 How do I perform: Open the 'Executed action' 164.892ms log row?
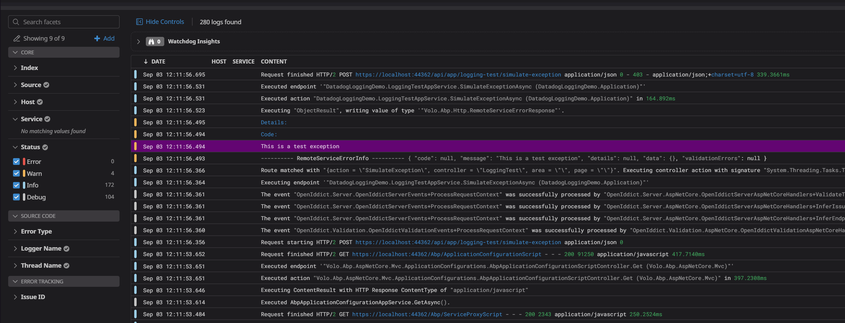pyautogui.click(x=488, y=98)
